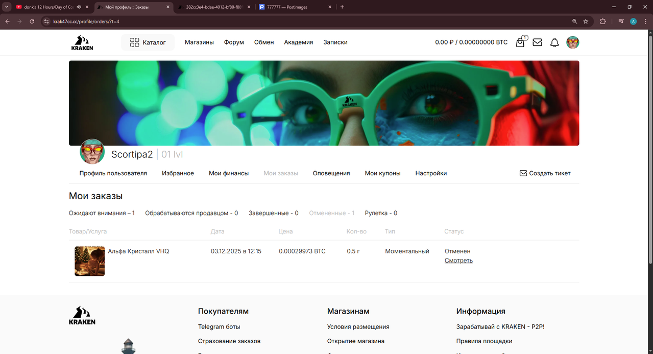Click the Scortipa2 profile picture
653x354 pixels.
point(92,152)
